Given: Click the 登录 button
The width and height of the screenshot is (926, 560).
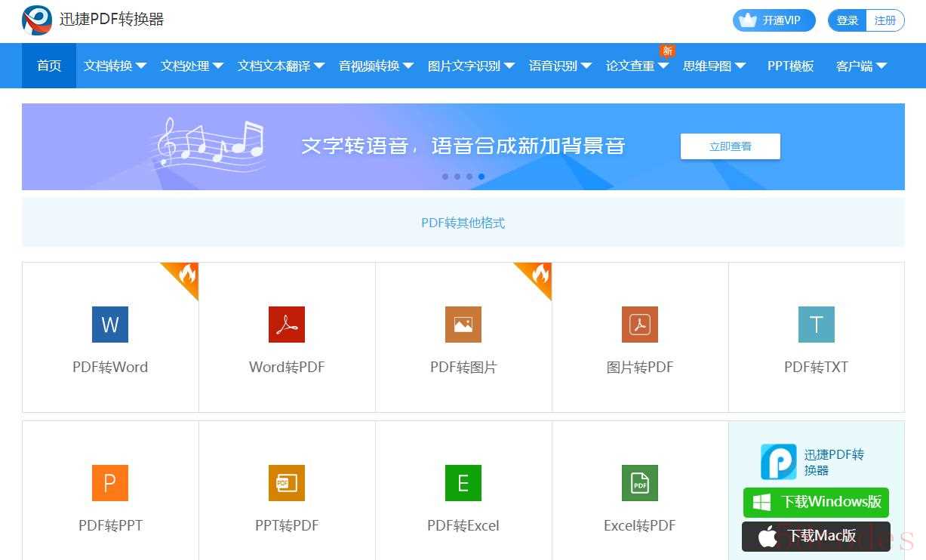Looking at the screenshot, I should pos(848,20).
